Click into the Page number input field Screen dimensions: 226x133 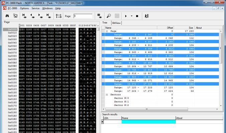click(x=82, y=16)
